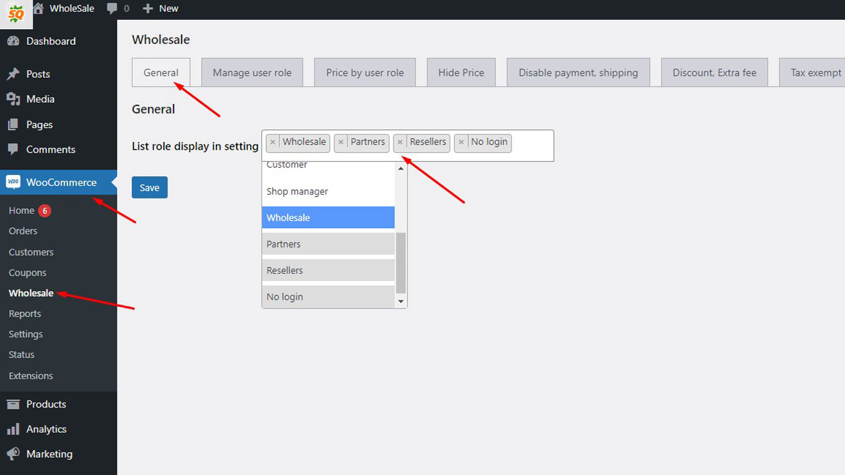
Task: Click the Media icon in sidebar
Action: 13,99
